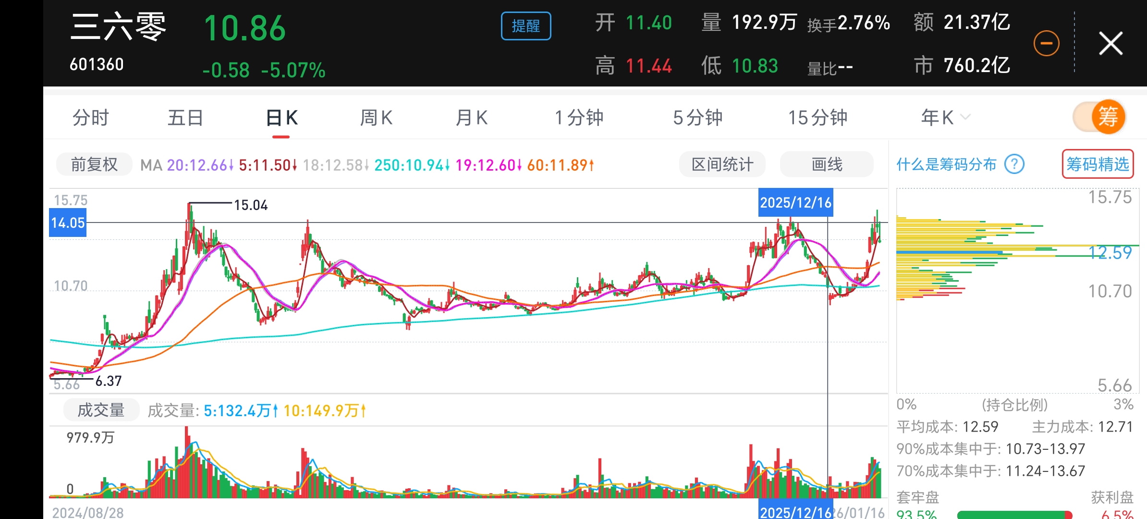The height and width of the screenshot is (519, 1147).
Task: Close the stock chart with X icon
Action: click(1110, 44)
